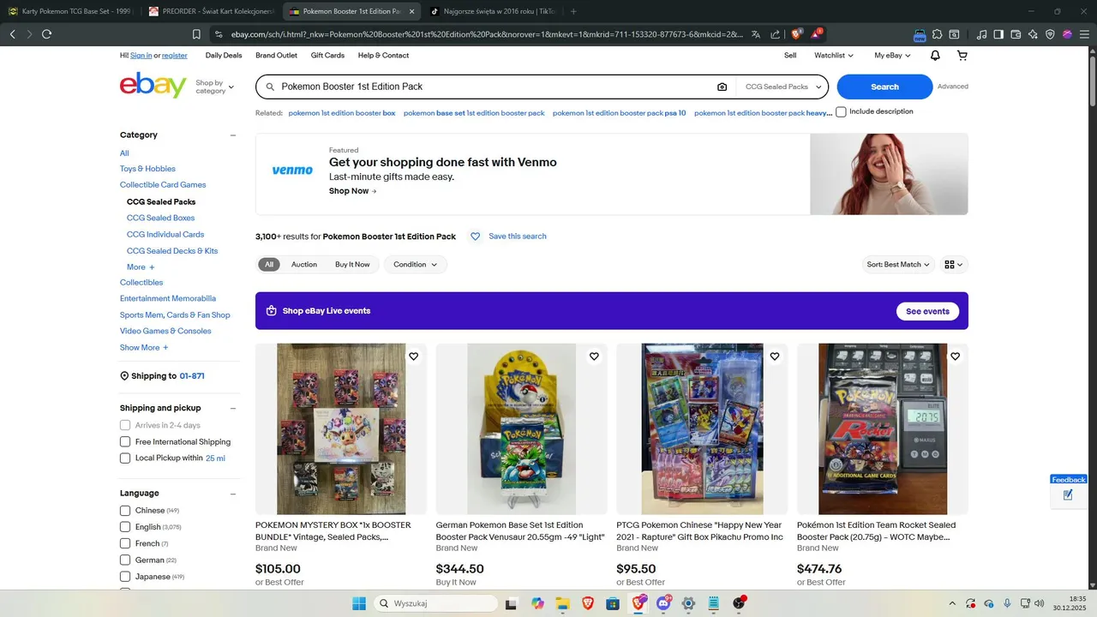Screen dimensions: 1097x617
Task: Open the CCG Sealed Packs category dropdown
Action: pyautogui.click(x=782, y=87)
